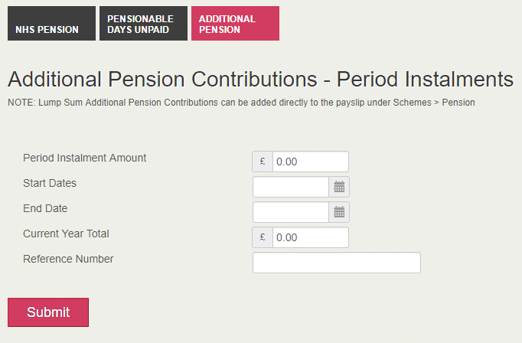Click the pound sign beside Current Year Total

(263, 237)
